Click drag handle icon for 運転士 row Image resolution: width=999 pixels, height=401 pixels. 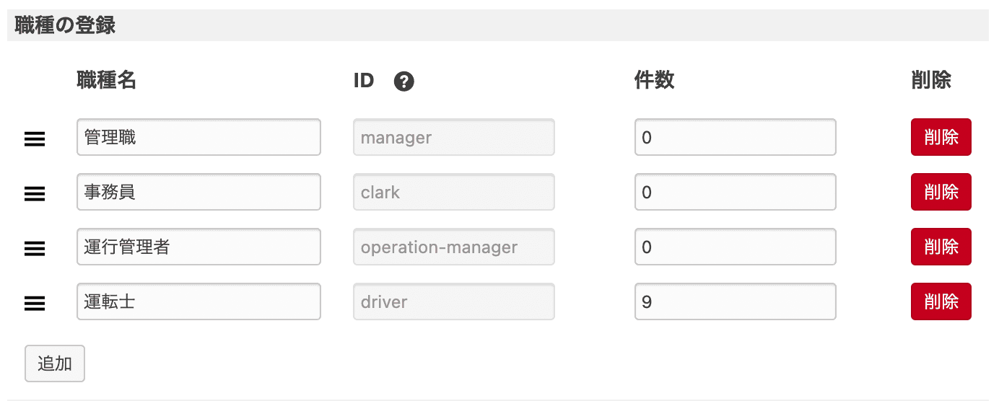pyautogui.click(x=35, y=303)
